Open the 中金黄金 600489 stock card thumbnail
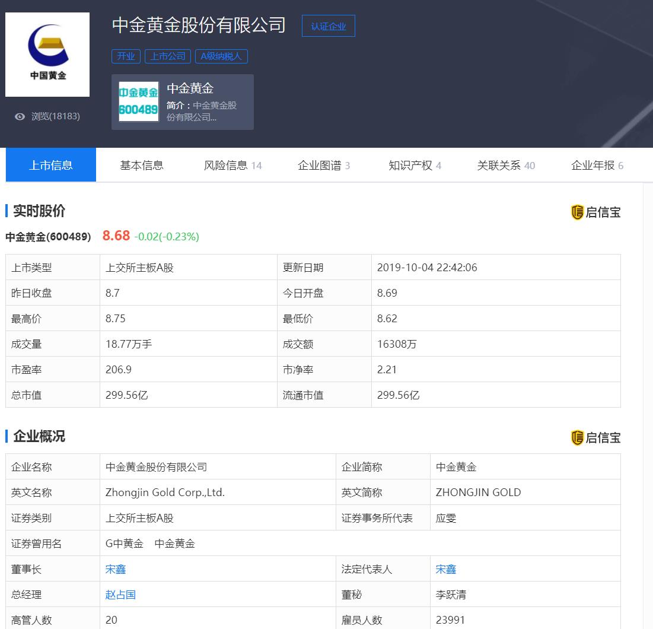 [x=139, y=101]
